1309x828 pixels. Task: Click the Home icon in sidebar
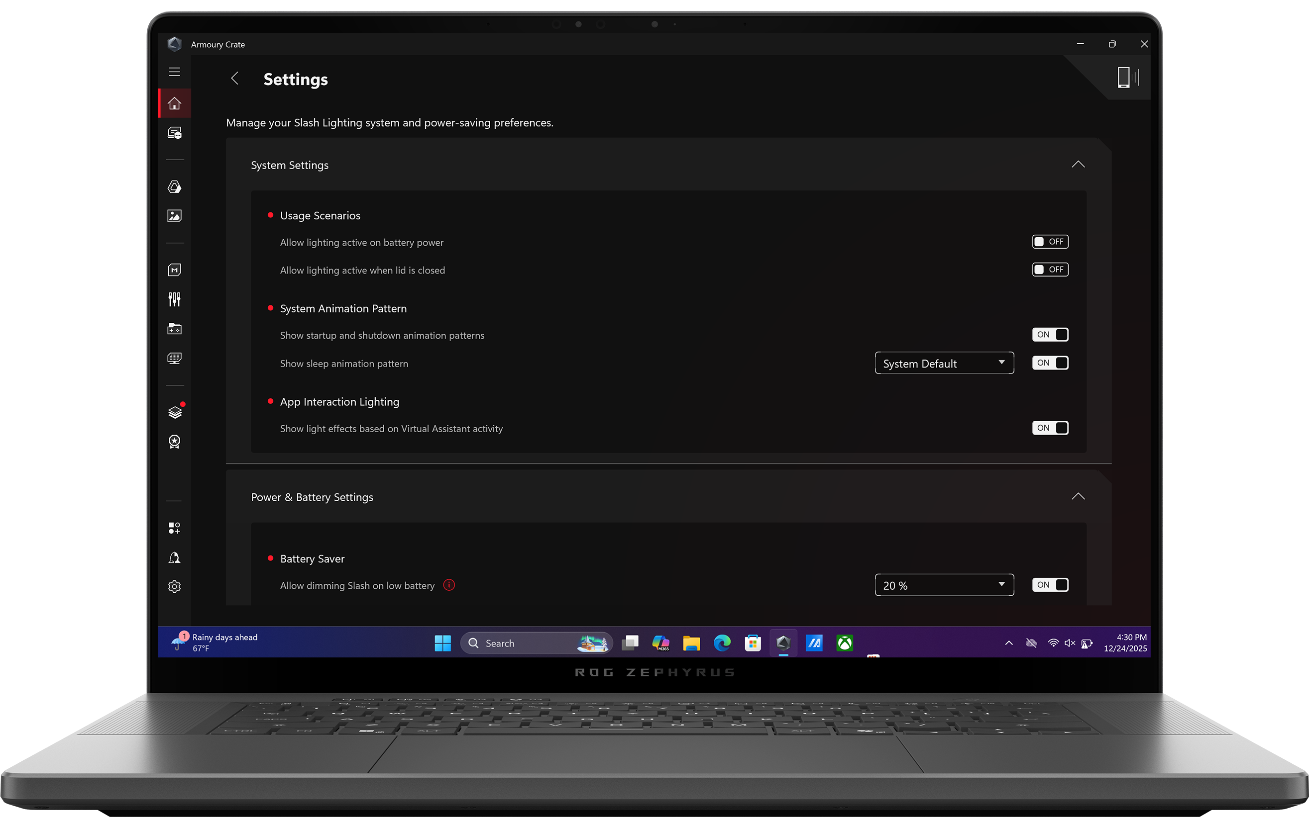coord(174,103)
